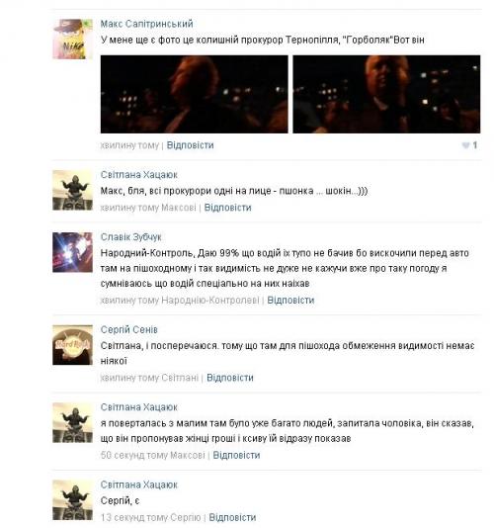Reply to Світлана's 'всі прокурори' comment
Viewport: 494px width, 528px height.
(228, 208)
